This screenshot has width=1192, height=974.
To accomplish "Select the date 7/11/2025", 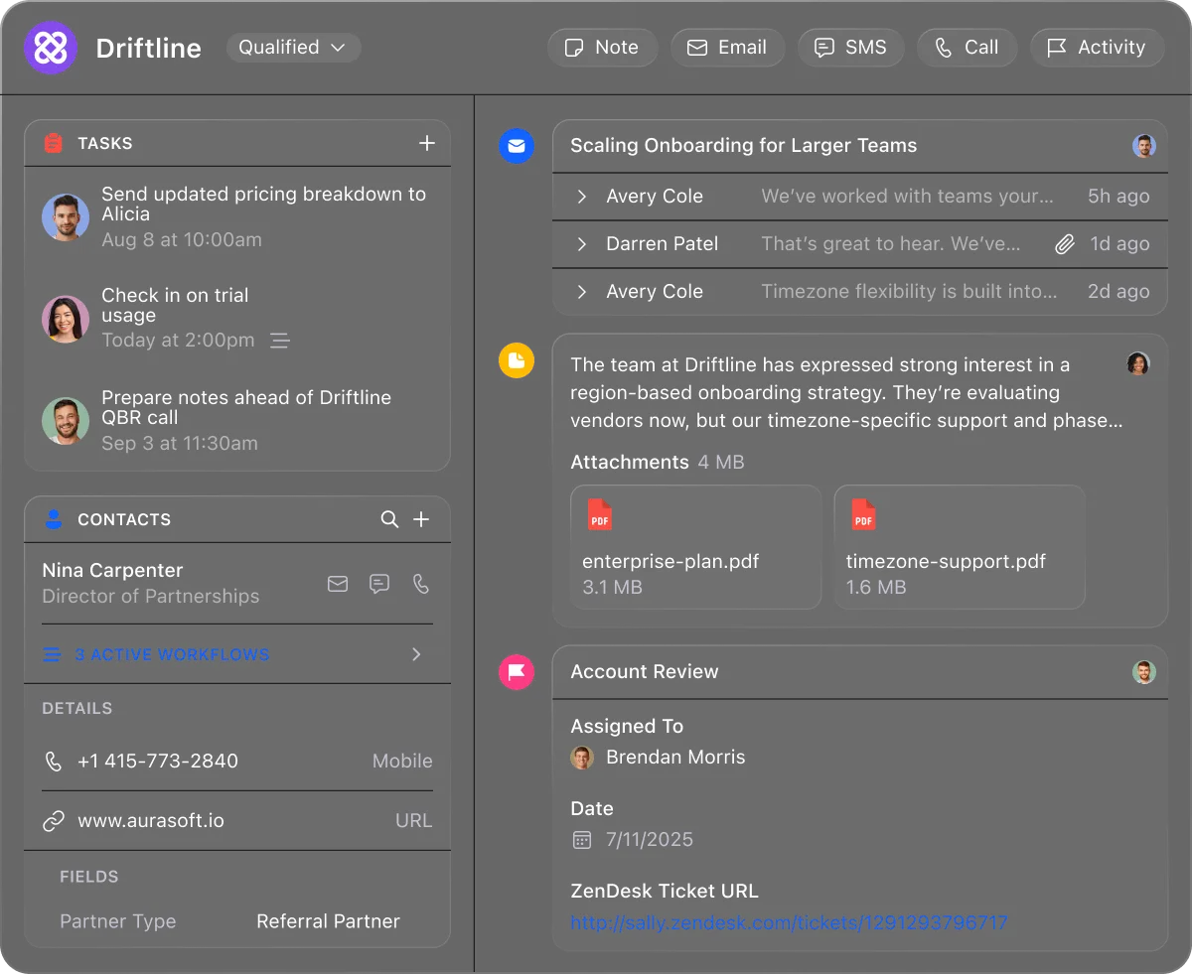I will pos(650,840).
